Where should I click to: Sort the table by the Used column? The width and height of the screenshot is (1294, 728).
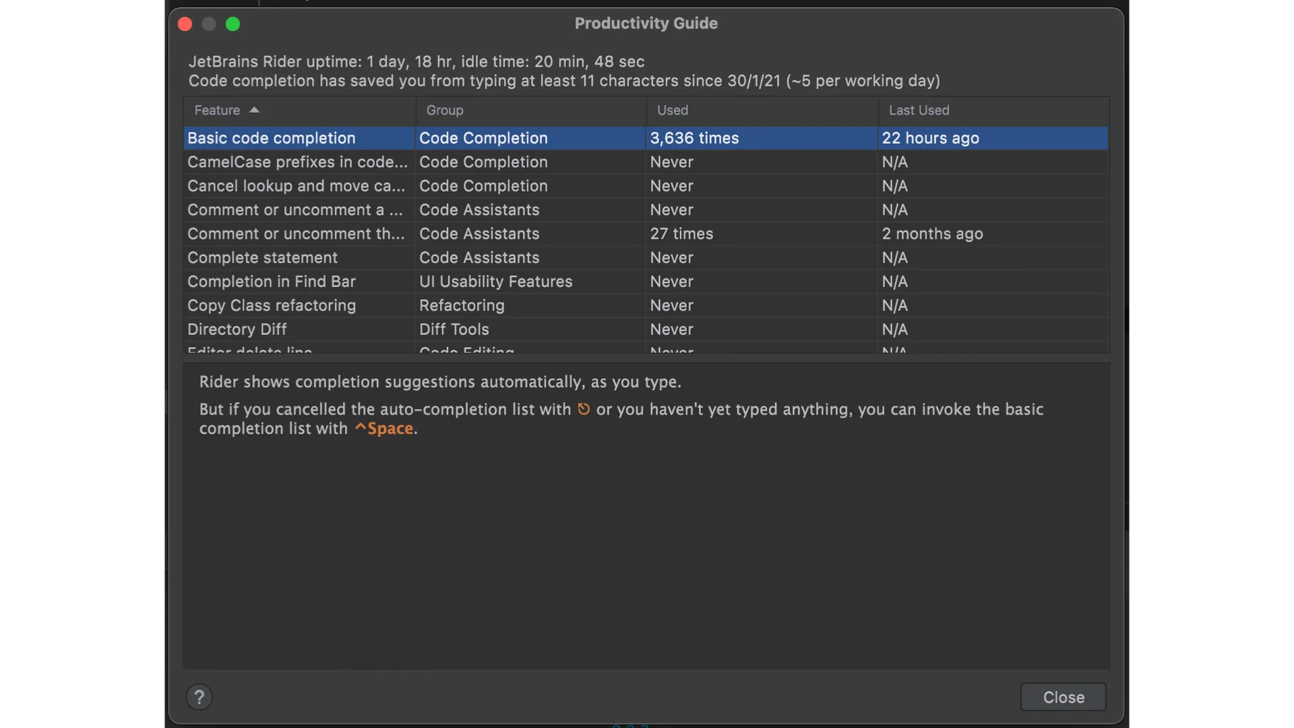click(x=673, y=110)
